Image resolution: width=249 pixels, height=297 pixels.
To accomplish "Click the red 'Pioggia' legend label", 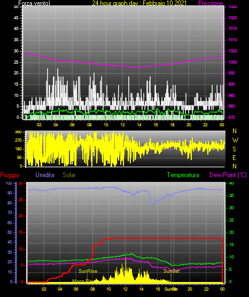I will [10, 175].
